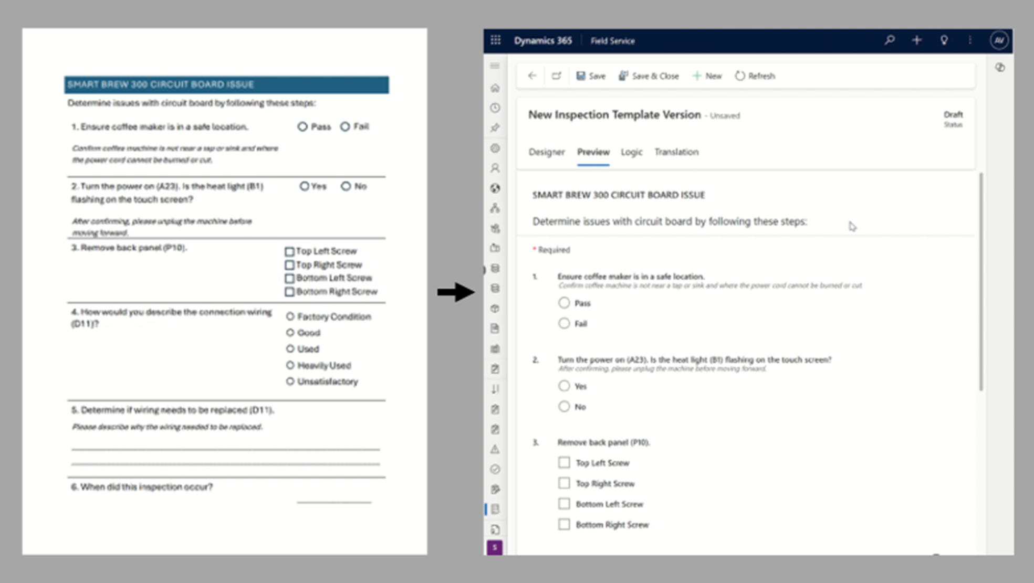
Task: Click the Home icon in sidebar
Action: click(x=495, y=88)
